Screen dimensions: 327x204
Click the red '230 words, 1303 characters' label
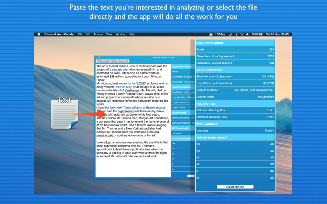[x=113, y=61]
